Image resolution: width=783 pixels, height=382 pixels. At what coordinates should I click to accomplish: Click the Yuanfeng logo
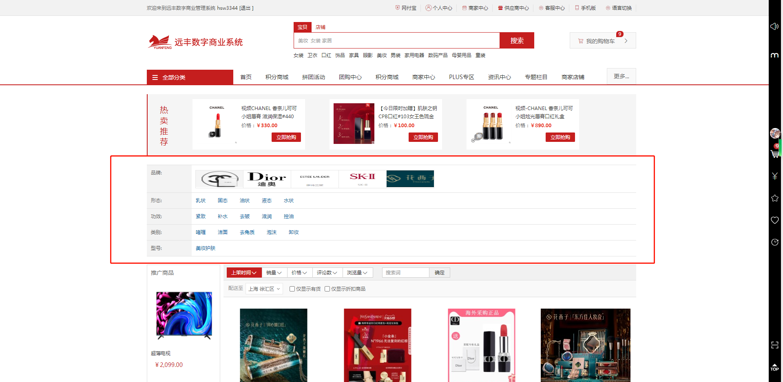195,42
